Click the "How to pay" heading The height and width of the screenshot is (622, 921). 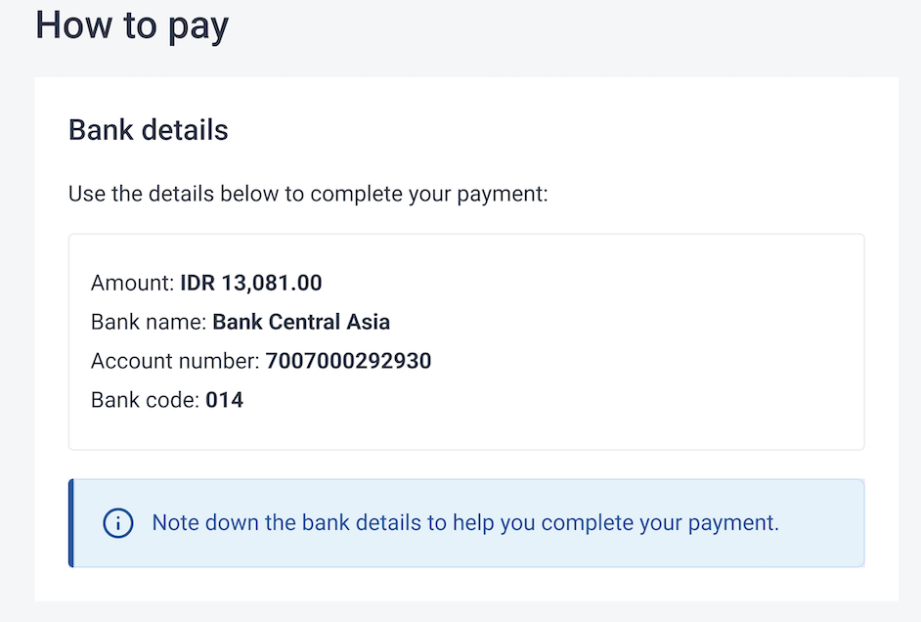tap(132, 26)
